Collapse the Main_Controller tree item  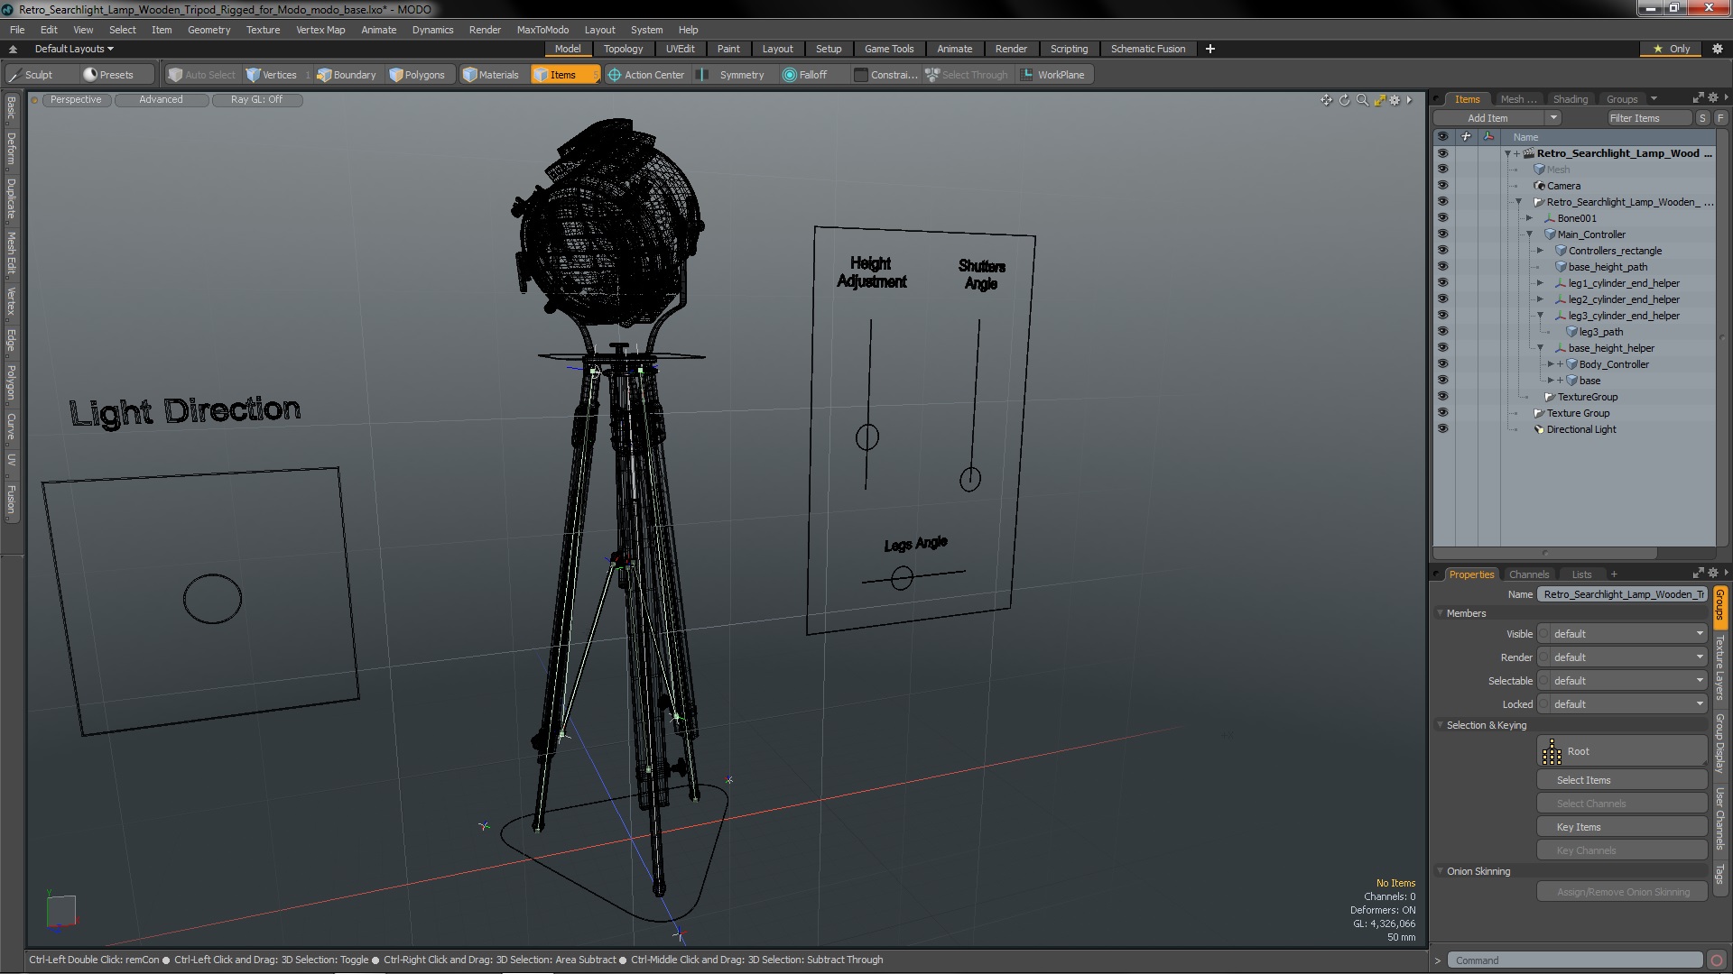click(x=1529, y=234)
